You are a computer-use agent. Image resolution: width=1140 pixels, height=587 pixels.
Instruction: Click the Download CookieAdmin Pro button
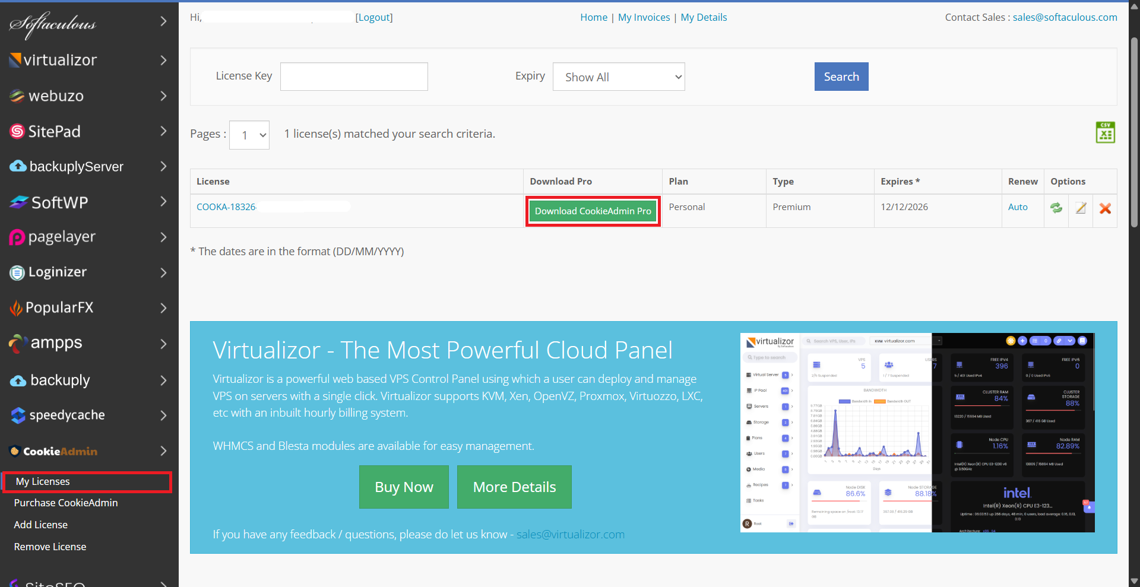(x=593, y=211)
